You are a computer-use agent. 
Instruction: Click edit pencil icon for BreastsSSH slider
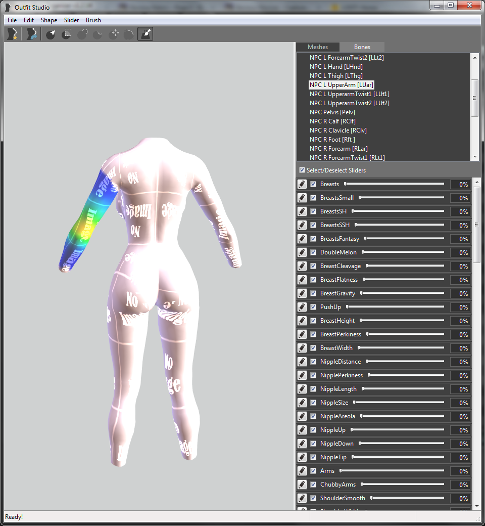pyautogui.click(x=302, y=225)
